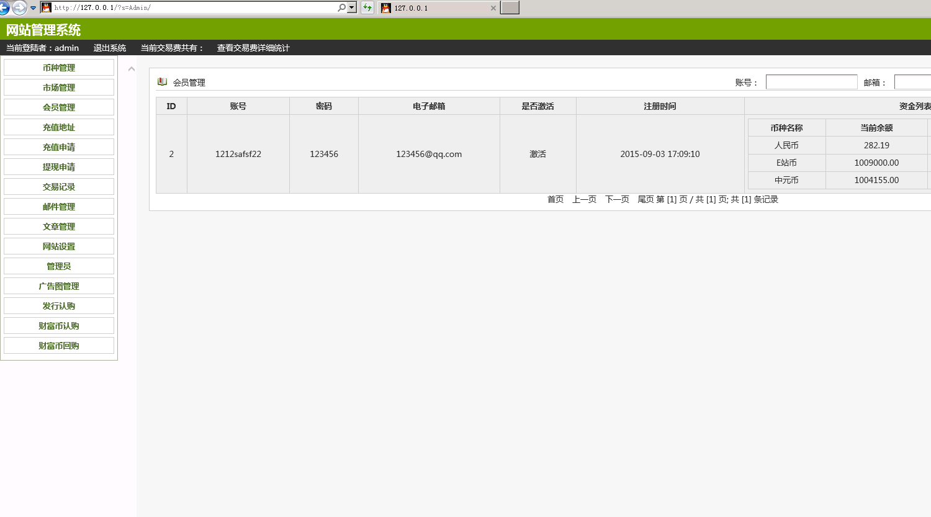Image resolution: width=931 pixels, height=517 pixels.
Task: Click the favicon on the 127.0.0.1 tab
Action: coord(386,9)
